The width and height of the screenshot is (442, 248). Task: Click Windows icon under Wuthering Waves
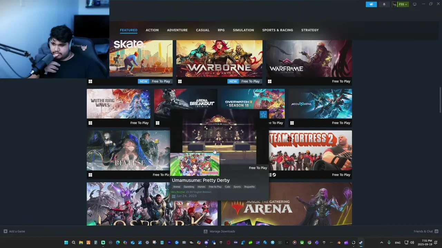90,123
